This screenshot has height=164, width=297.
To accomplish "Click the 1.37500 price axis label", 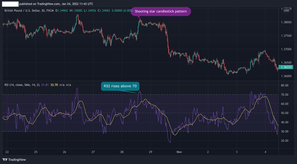I will pos(287,36).
